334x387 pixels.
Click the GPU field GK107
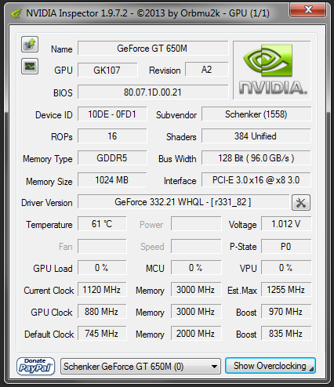(107, 70)
